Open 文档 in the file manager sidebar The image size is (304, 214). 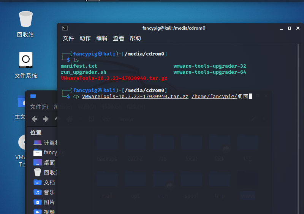point(44,182)
